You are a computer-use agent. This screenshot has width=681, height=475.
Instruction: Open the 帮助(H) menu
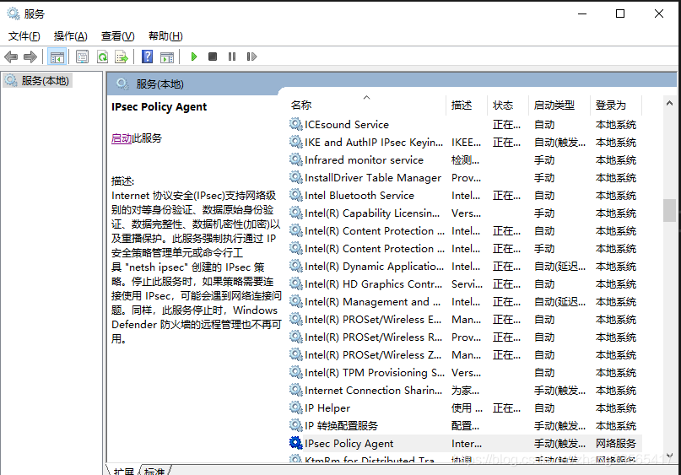tap(165, 36)
